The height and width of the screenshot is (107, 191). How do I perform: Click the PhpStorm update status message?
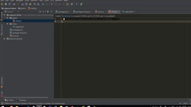[35, 103]
